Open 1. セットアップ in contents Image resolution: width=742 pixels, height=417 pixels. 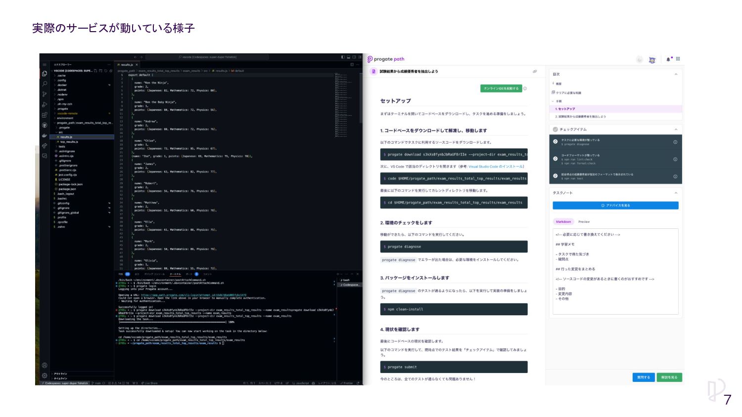[x=615, y=109]
